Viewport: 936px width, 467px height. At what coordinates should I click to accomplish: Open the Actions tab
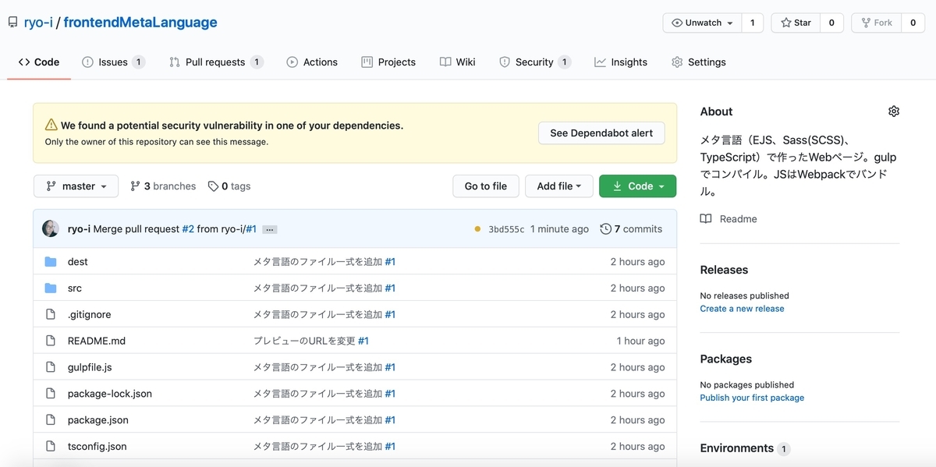pyautogui.click(x=312, y=62)
